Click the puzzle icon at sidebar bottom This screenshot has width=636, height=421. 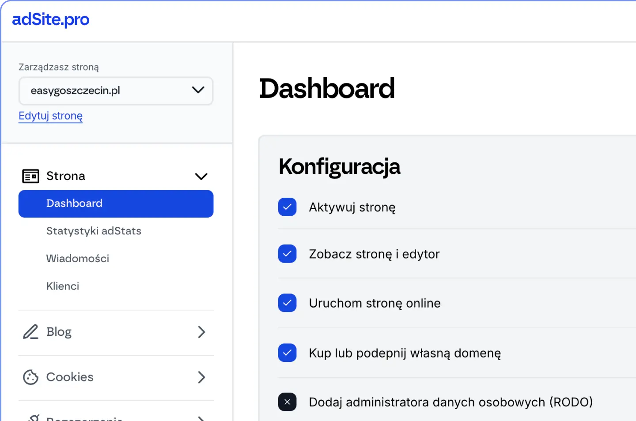tap(30, 417)
